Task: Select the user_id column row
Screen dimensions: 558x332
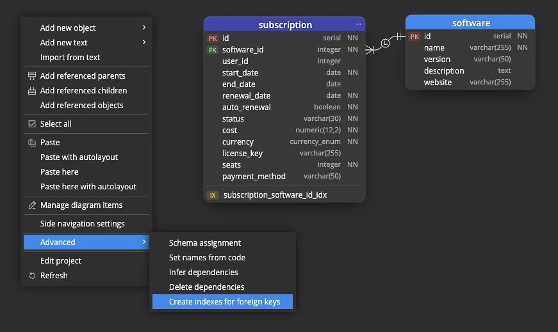Action: click(x=284, y=61)
